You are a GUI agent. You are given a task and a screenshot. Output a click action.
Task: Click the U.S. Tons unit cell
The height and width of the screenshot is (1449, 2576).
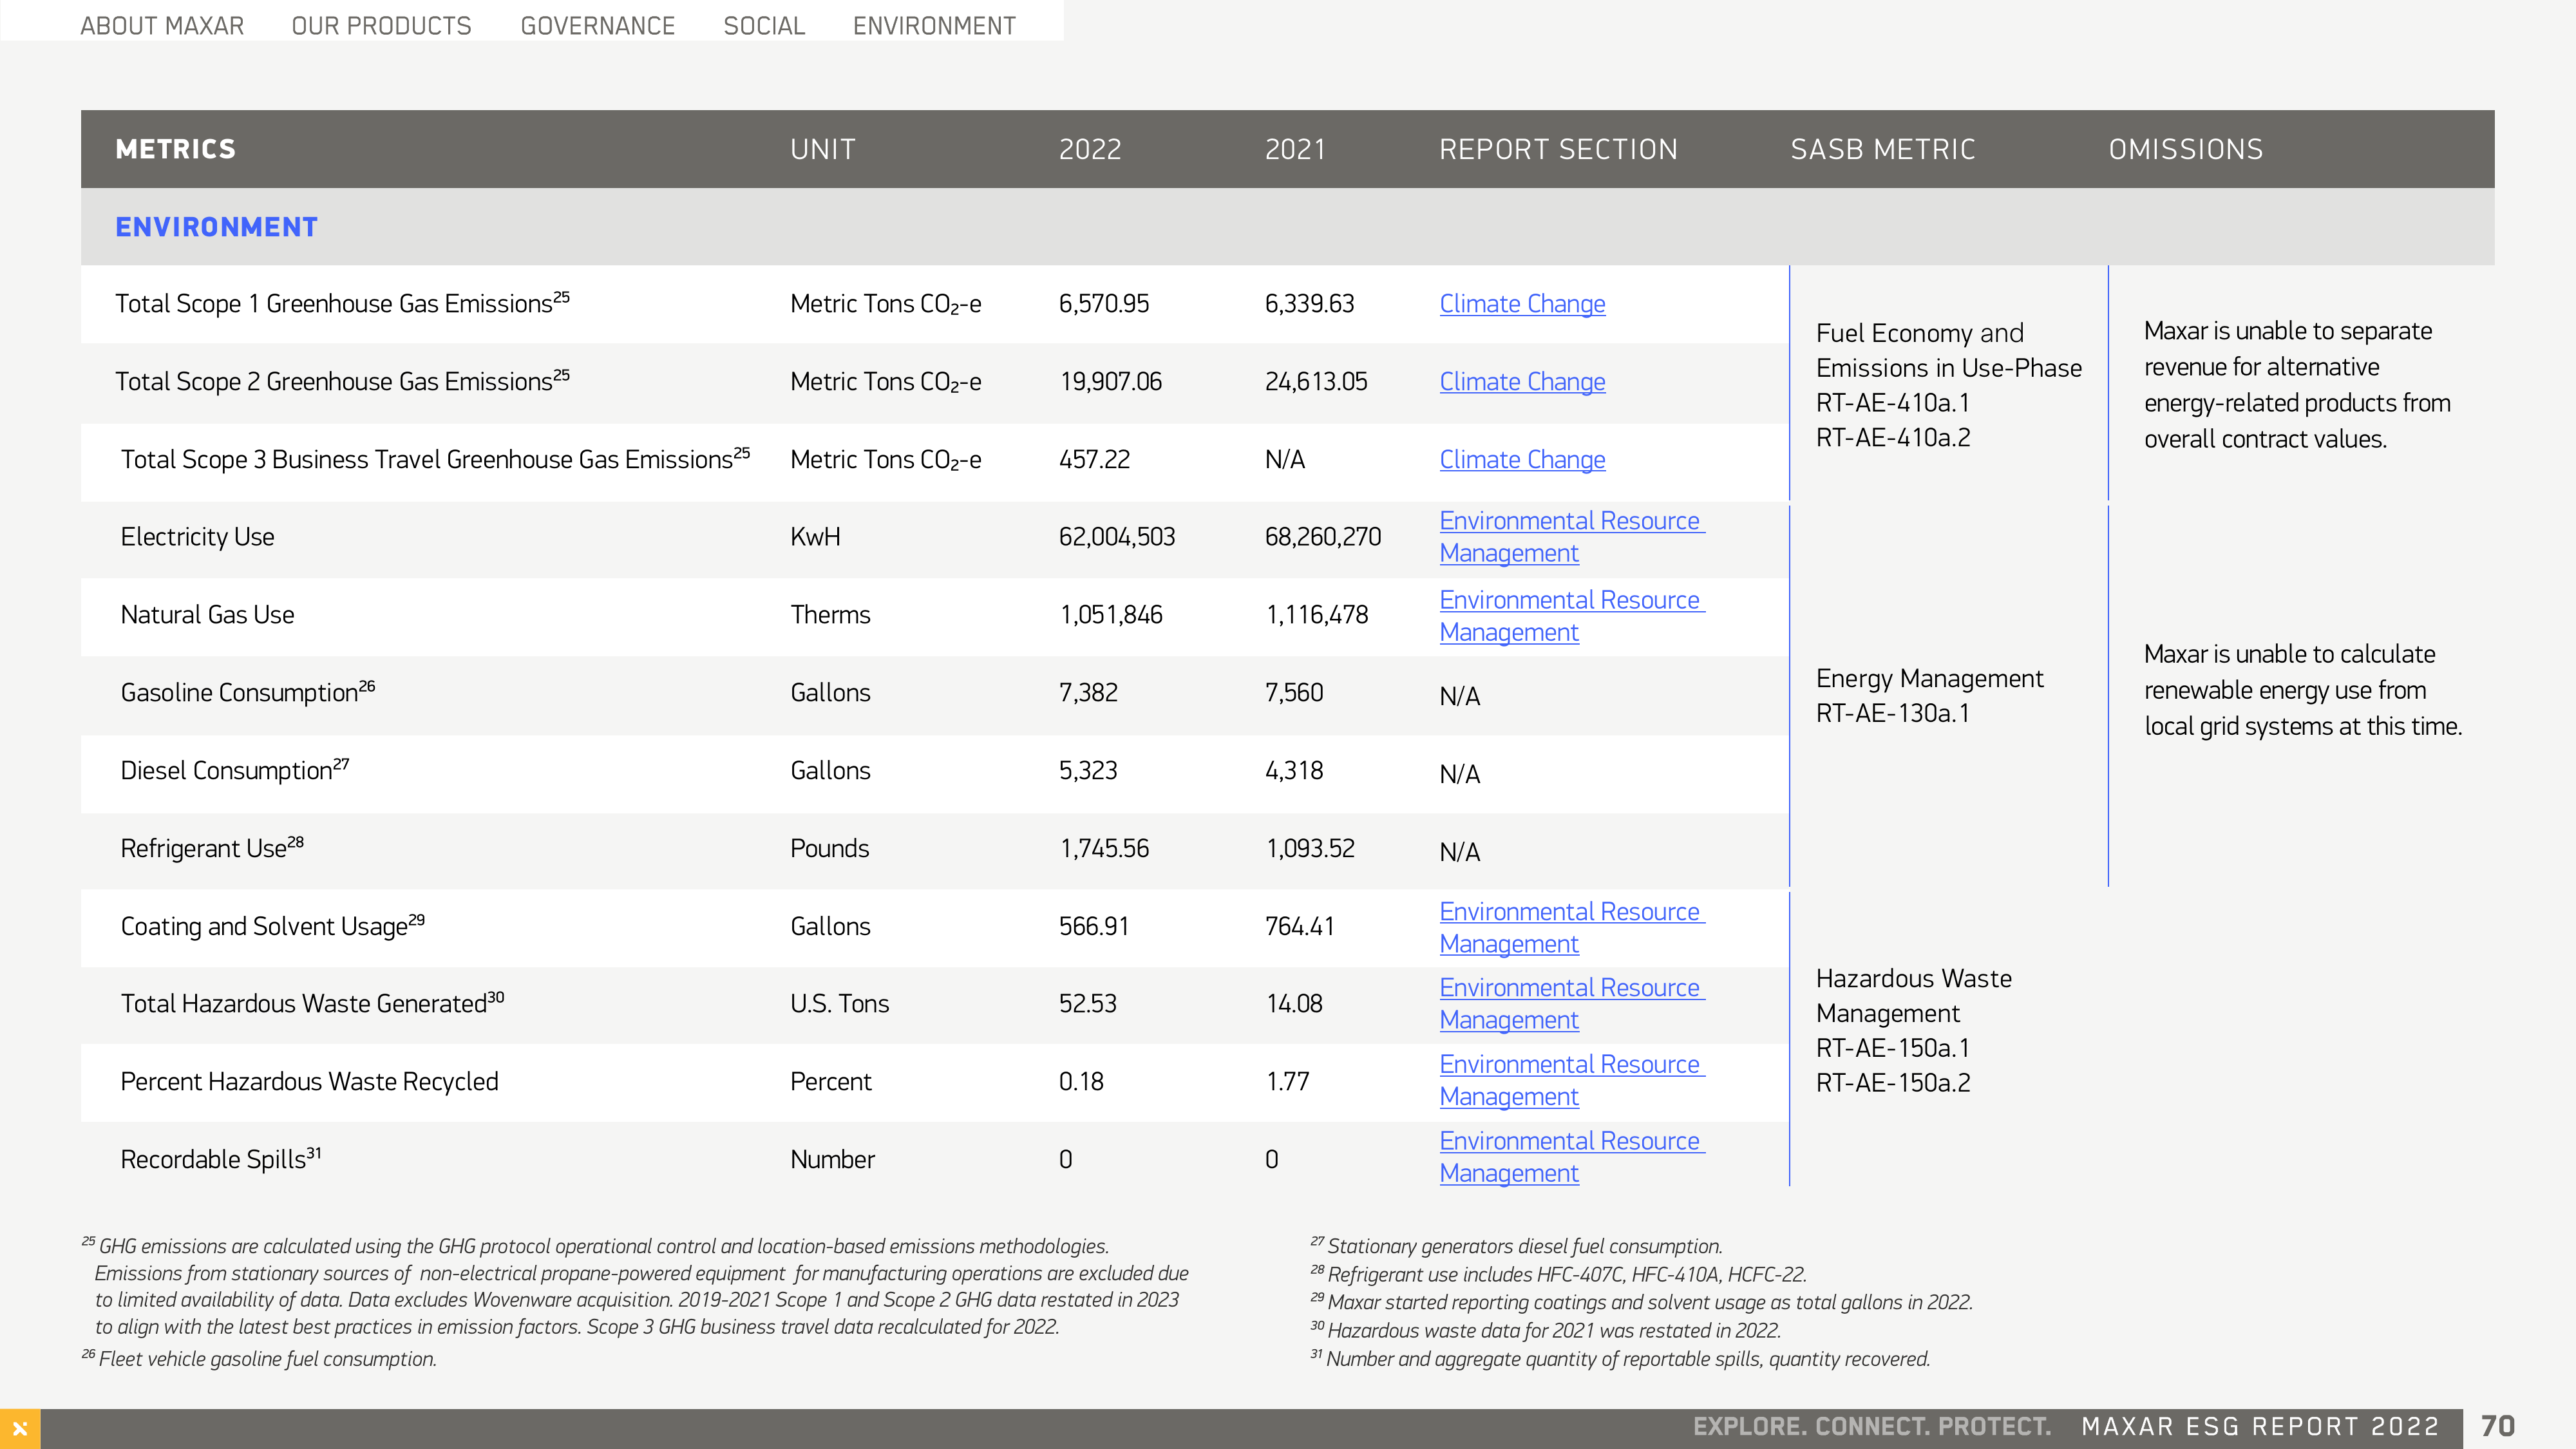tap(839, 1004)
